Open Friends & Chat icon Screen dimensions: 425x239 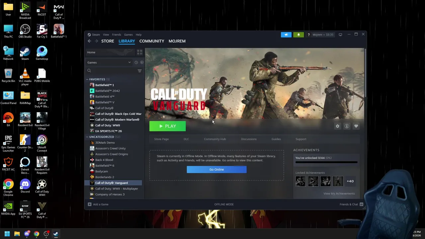pyautogui.click(x=361, y=204)
